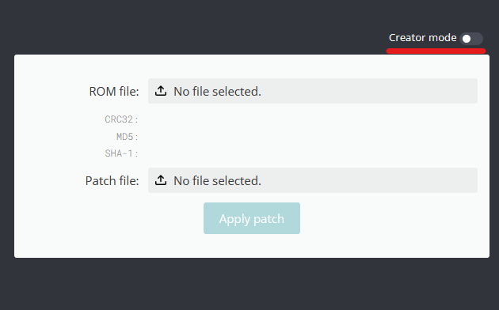Viewport: 499px width, 310px height.
Task: Click the "Creator mode" text label
Action: pos(423,38)
